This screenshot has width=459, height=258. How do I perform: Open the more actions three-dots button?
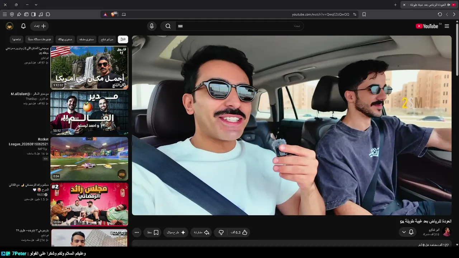pyautogui.click(x=137, y=233)
